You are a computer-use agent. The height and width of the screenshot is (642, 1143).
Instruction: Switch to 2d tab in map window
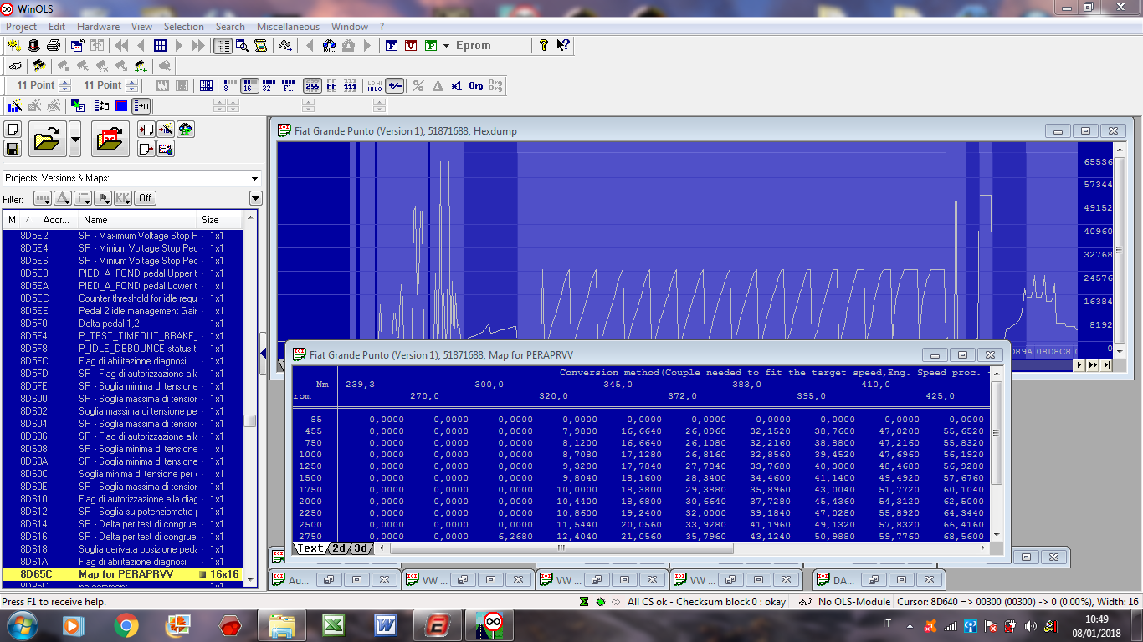pyautogui.click(x=339, y=548)
